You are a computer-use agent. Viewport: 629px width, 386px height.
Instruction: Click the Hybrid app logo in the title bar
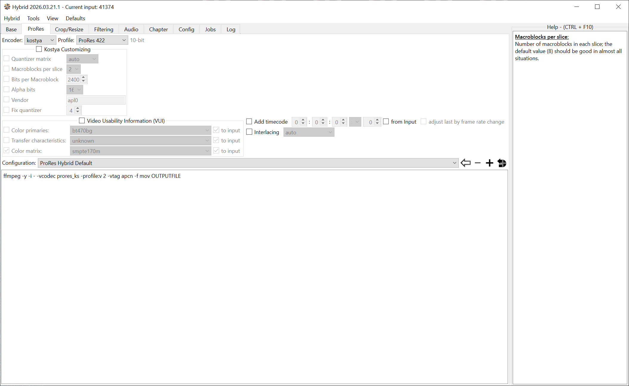(7, 7)
